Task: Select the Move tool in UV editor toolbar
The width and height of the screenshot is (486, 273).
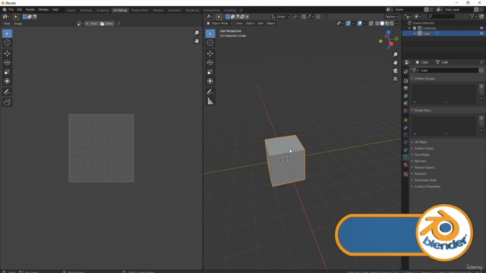Action: click(7, 53)
